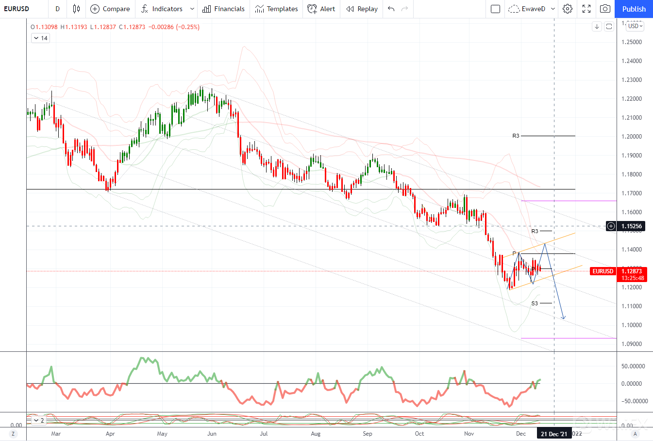This screenshot has height=441, width=653.
Task: Click the move pane down arrow
Action: pyautogui.click(x=597, y=27)
